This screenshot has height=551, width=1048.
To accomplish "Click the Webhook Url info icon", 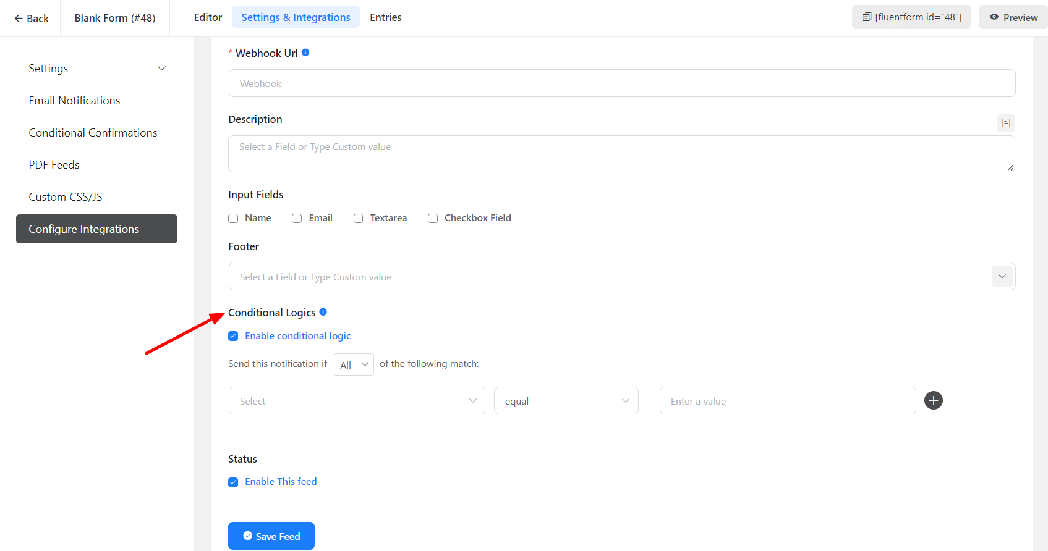I will [305, 53].
